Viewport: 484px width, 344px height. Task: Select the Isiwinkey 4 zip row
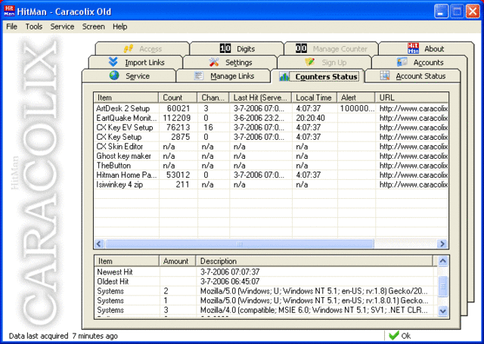point(271,184)
